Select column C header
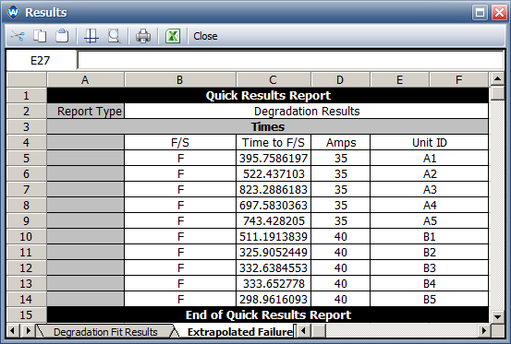Screen dimensions: 511x344 [x=274, y=79]
